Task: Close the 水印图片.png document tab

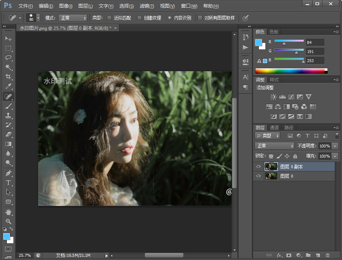Action: 115,28
